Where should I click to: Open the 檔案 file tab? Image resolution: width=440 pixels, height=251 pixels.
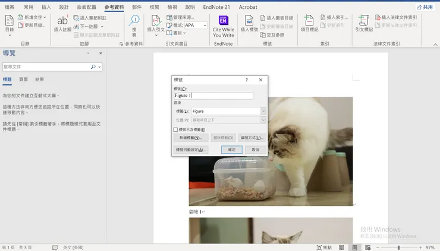point(10,7)
